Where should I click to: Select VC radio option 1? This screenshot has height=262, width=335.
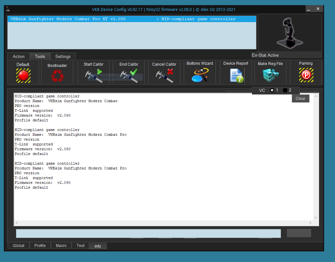tap(272, 90)
